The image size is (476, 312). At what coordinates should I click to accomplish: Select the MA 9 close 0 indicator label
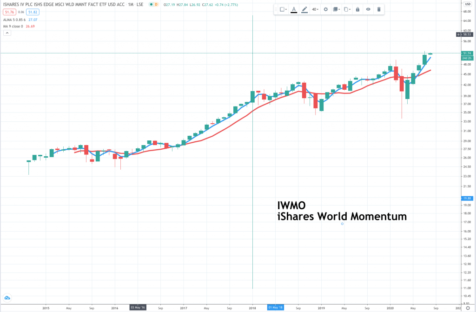(x=13, y=27)
